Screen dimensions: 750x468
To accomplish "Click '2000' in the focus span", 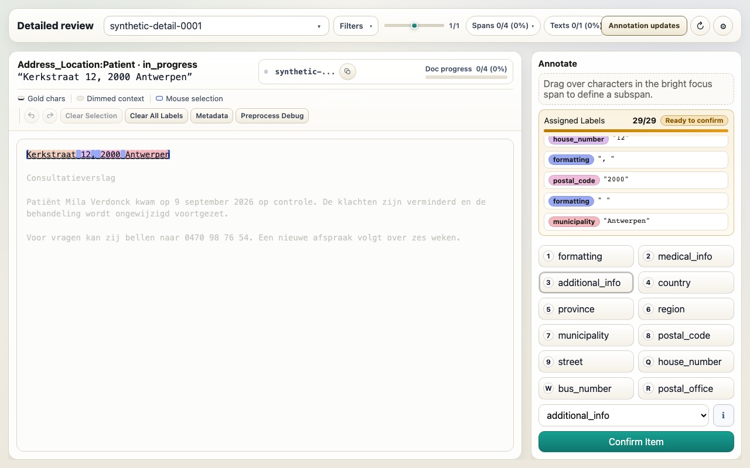I will (x=110, y=154).
